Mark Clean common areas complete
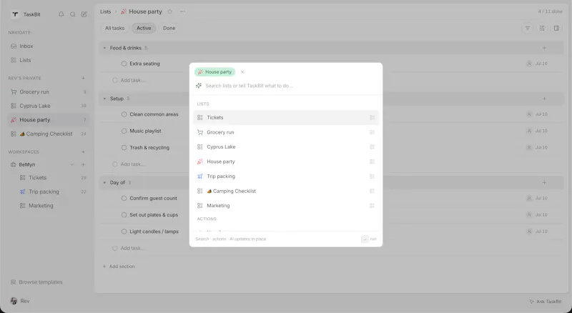572x313 pixels. tap(124, 114)
